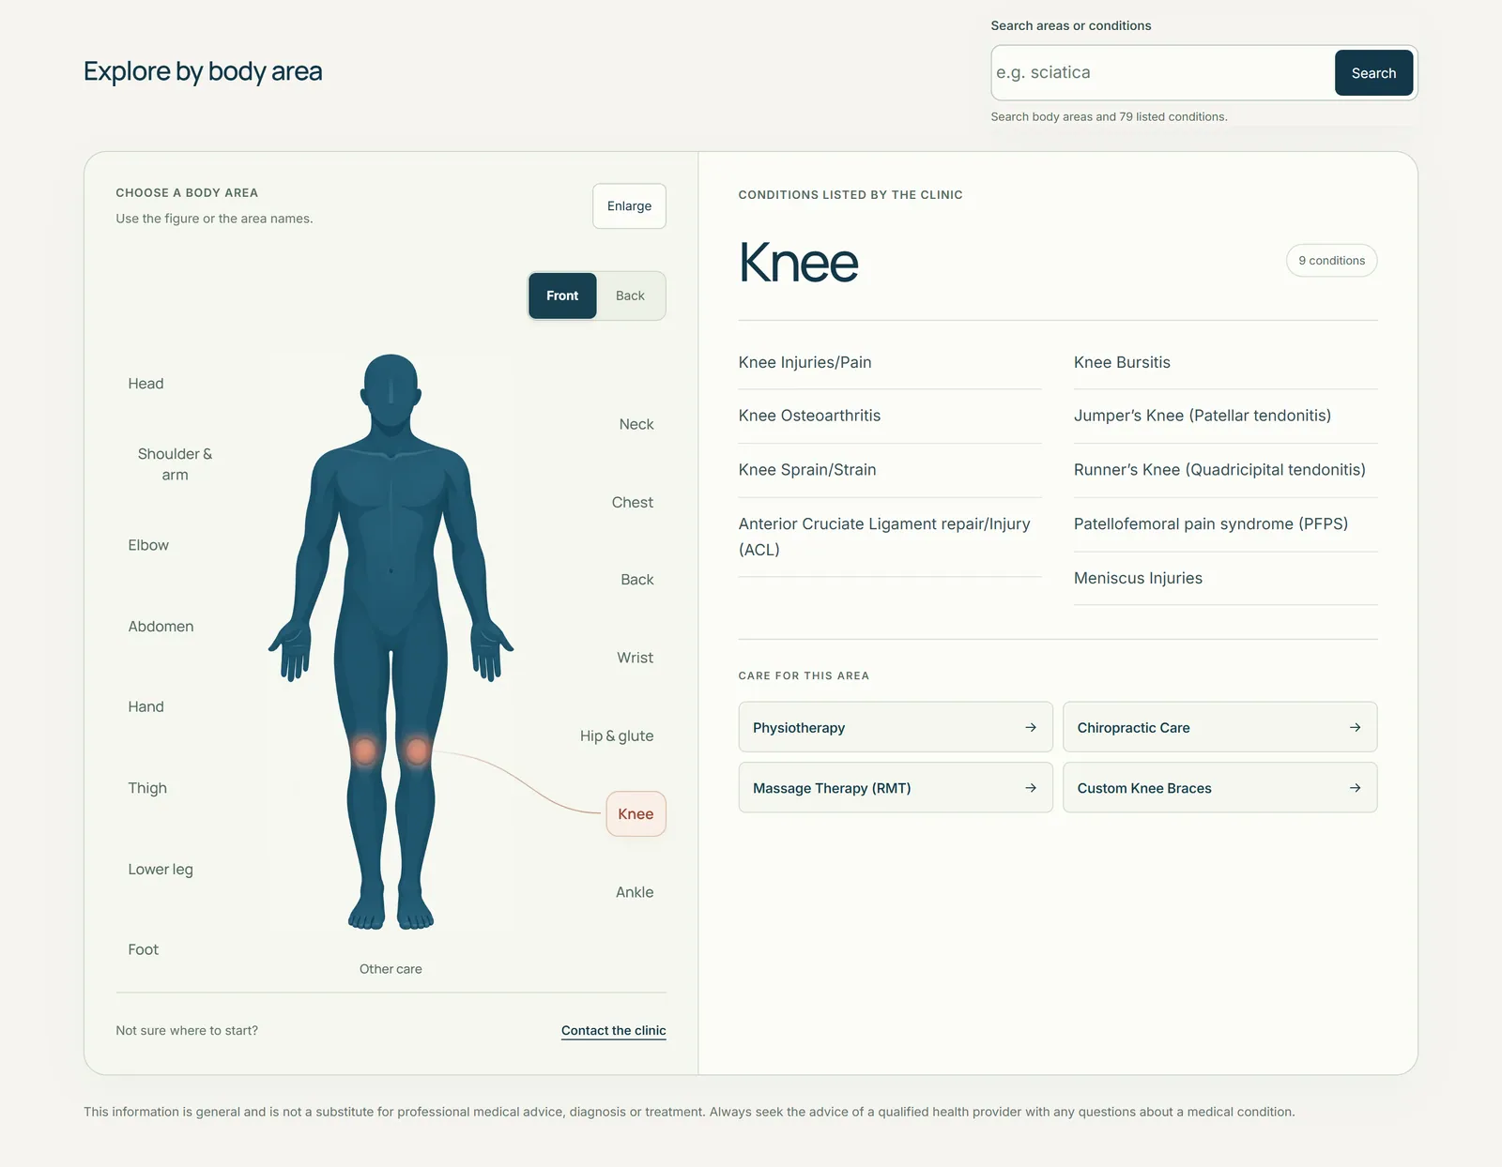Choose the Abdomen area label
This screenshot has height=1167, width=1502.
click(x=161, y=627)
